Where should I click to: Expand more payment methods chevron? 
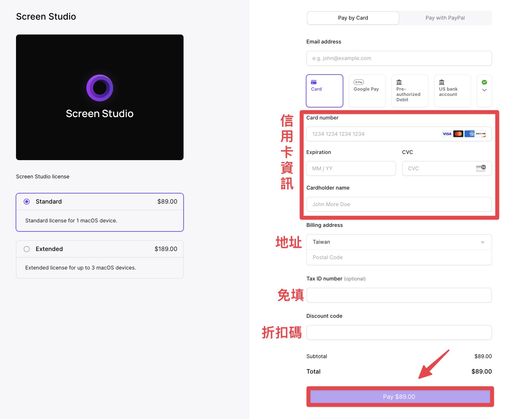click(484, 90)
